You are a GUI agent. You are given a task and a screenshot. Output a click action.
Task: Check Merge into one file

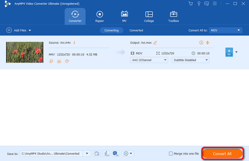[171, 154]
